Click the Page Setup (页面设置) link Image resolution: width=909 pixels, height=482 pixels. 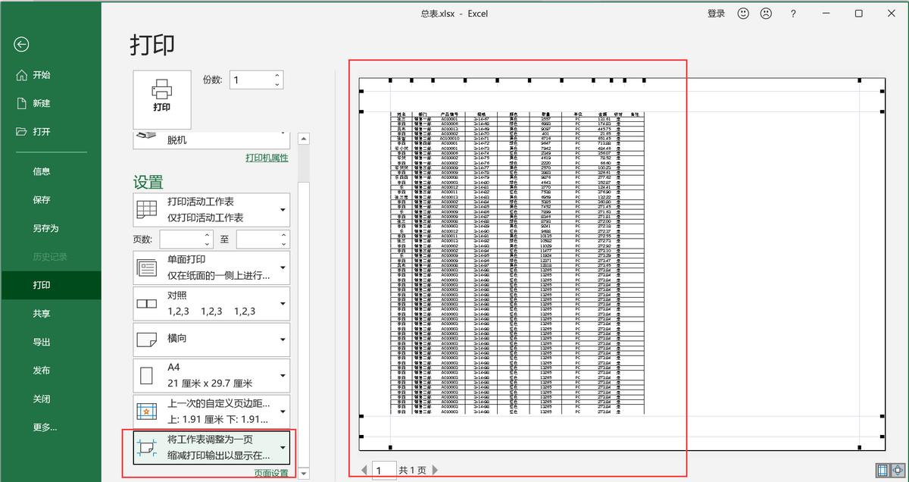pos(270,473)
